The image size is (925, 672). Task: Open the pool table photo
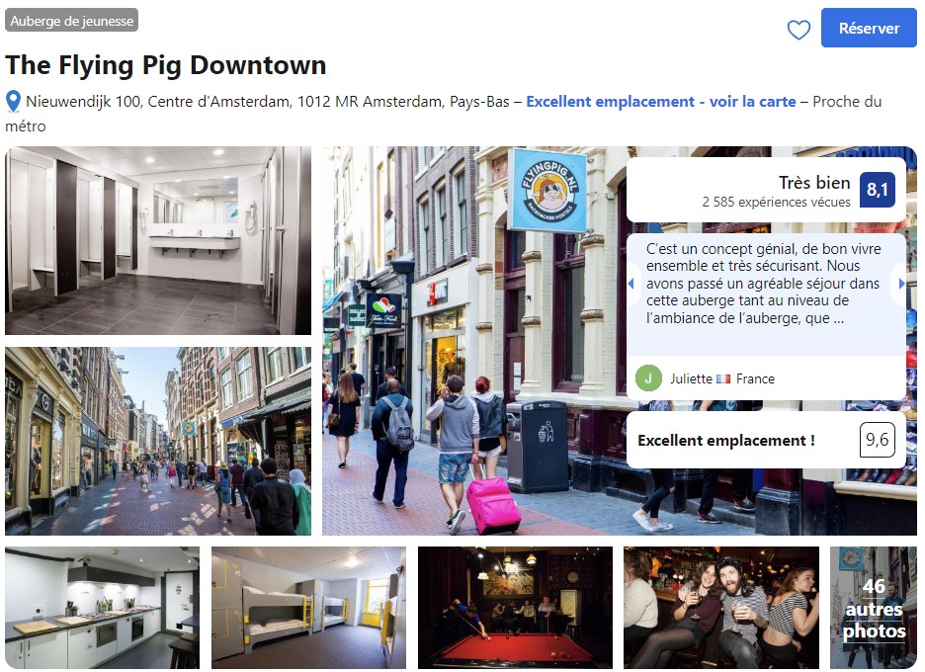click(x=515, y=608)
